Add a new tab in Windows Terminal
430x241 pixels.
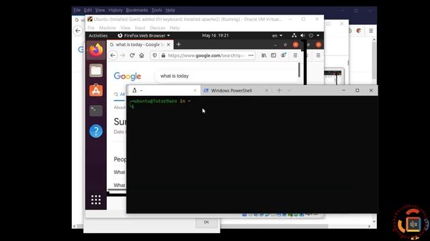[279, 90]
